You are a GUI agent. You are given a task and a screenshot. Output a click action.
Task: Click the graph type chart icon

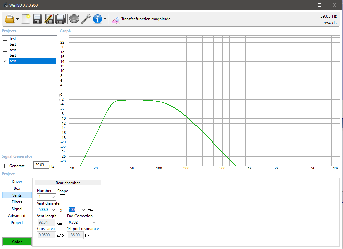[115, 19]
